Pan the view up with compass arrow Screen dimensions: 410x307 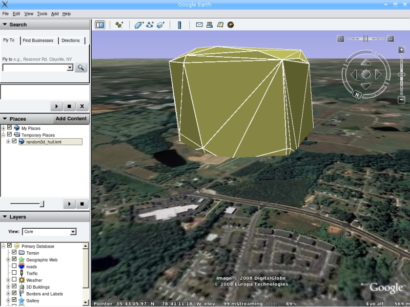coord(365,62)
